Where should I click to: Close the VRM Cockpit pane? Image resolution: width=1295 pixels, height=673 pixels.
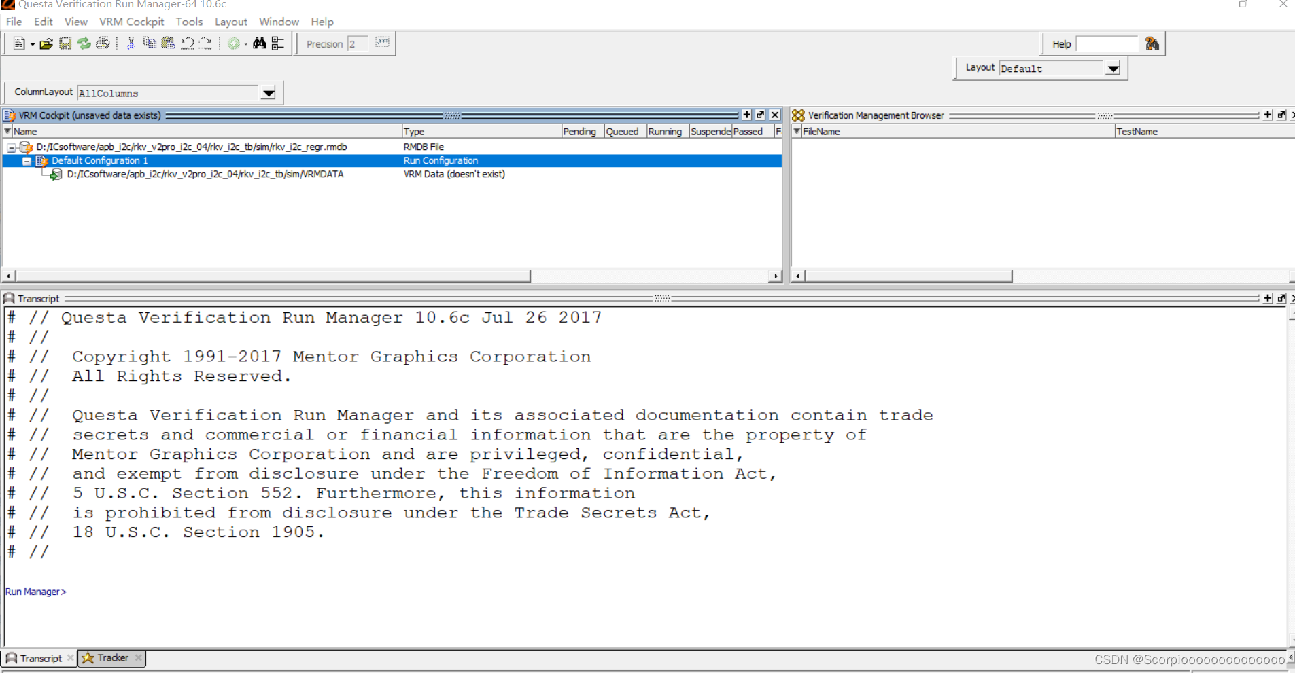[775, 115]
